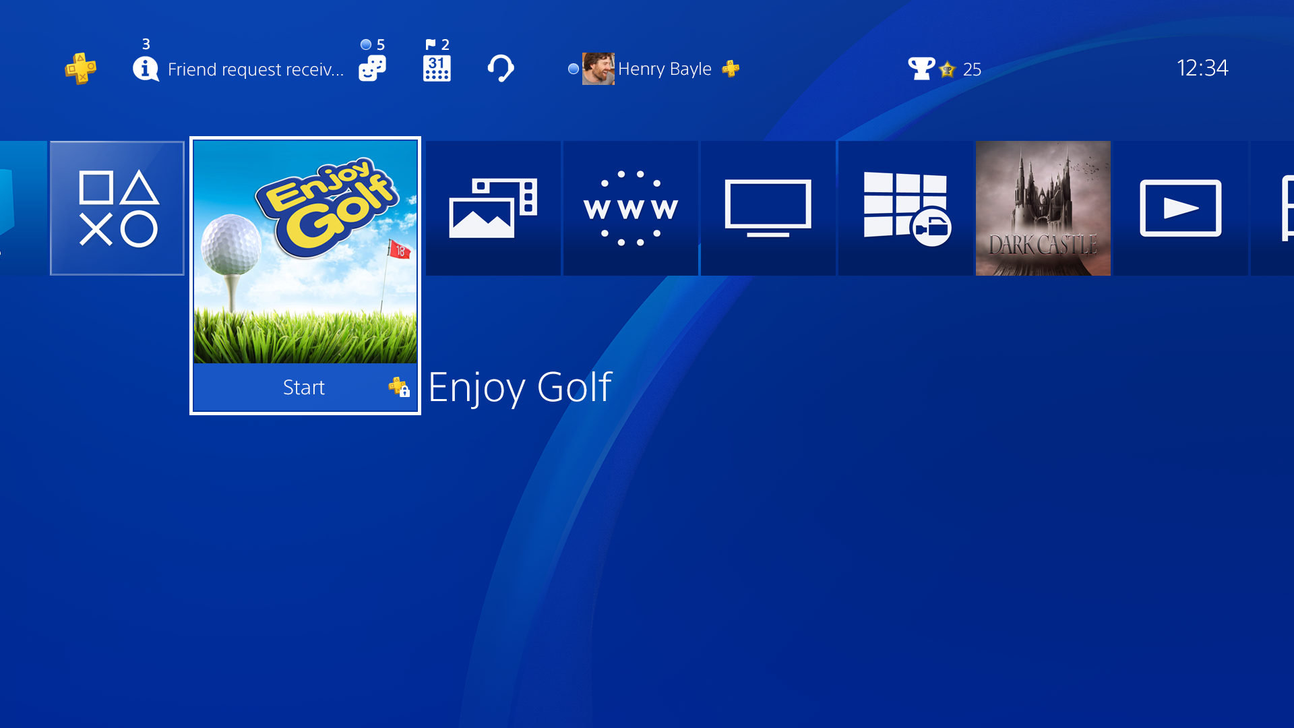Open the Events calendar icon

tap(437, 68)
